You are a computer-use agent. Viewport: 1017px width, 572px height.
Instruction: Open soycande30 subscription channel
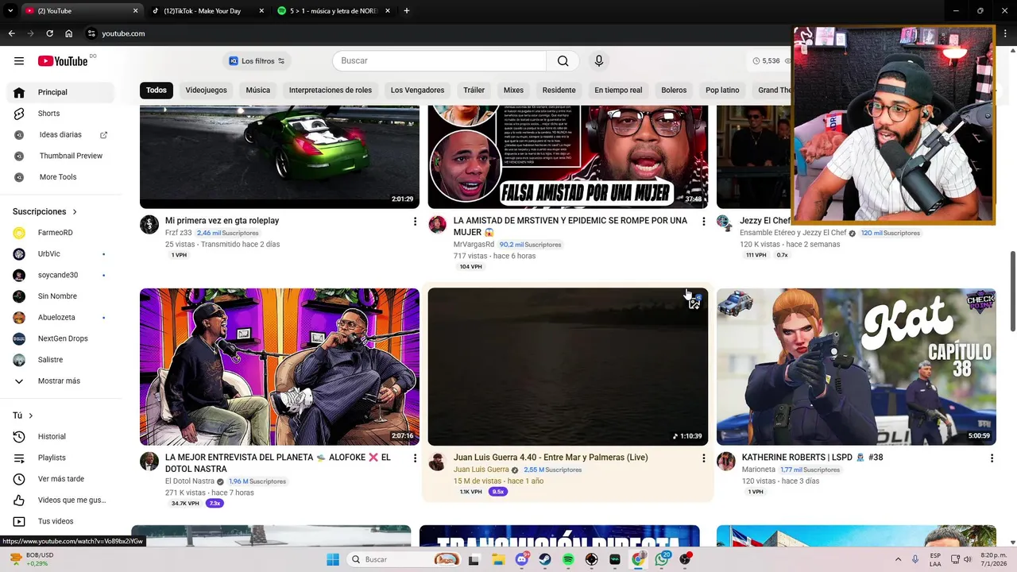coord(60,275)
